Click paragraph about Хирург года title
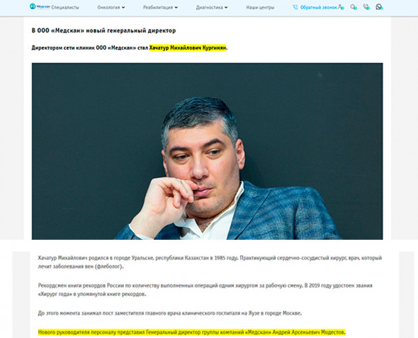Screen dimensions: 418x338 (205, 290)
